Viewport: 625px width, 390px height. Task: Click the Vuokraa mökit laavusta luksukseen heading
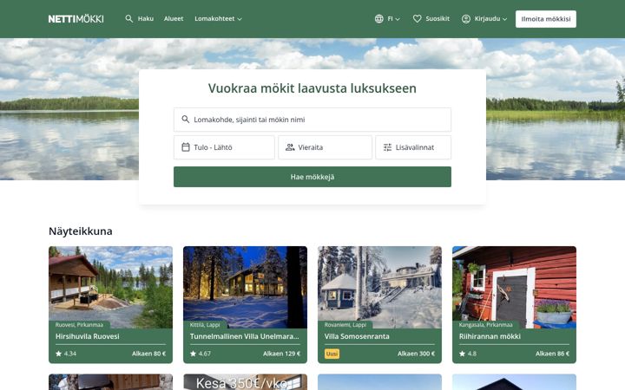[x=312, y=88]
